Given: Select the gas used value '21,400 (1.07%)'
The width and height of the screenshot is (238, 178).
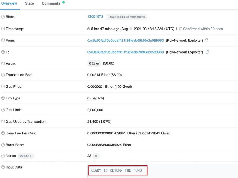Looking at the screenshot, I should click(x=99, y=122).
